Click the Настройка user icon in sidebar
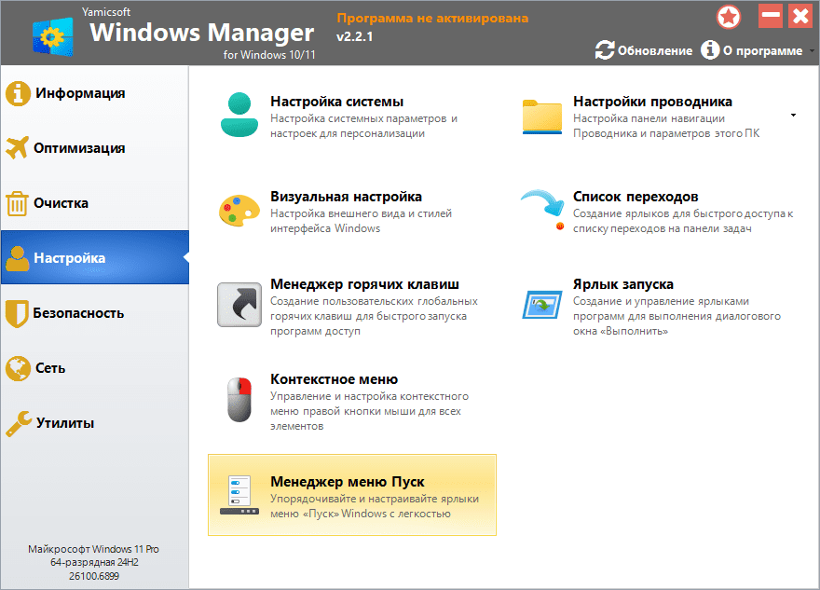The width and height of the screenshot is (820, 590). click(x=18, y=258)
